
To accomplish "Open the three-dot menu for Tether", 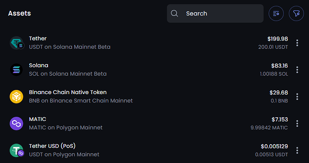I will [x=297, y=43].
